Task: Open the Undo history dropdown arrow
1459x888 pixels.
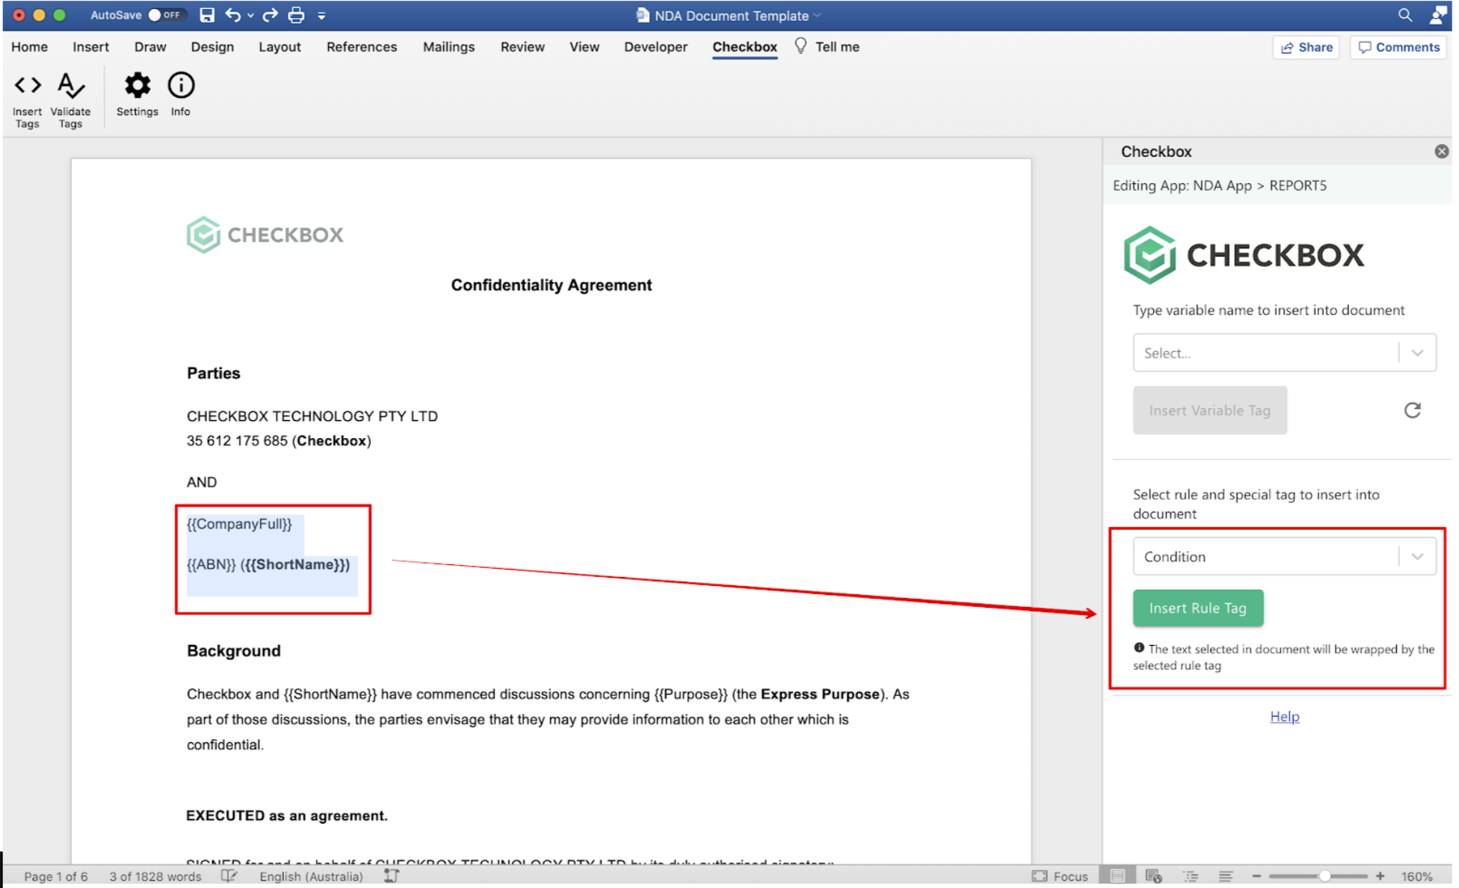Action: click(250, 15)
